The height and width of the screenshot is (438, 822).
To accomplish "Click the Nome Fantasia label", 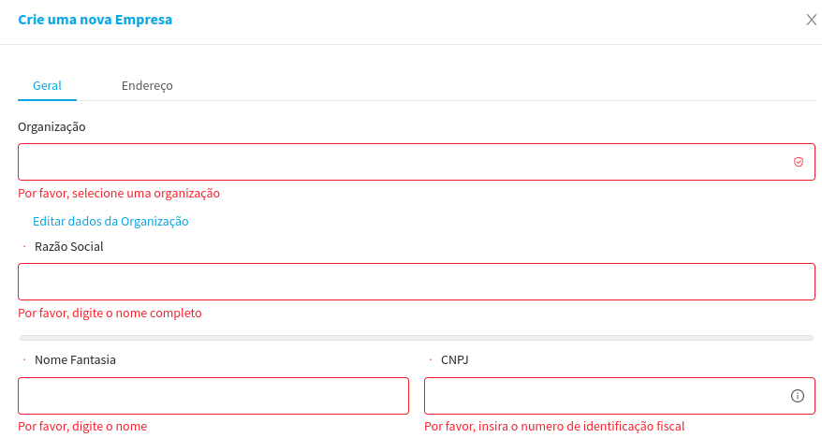I will pos(75,359).
